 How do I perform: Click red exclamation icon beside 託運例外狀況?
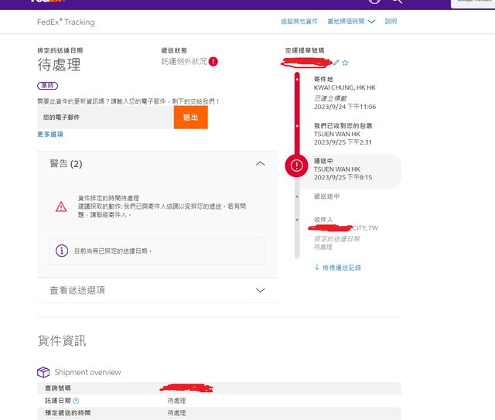(213, 62)
